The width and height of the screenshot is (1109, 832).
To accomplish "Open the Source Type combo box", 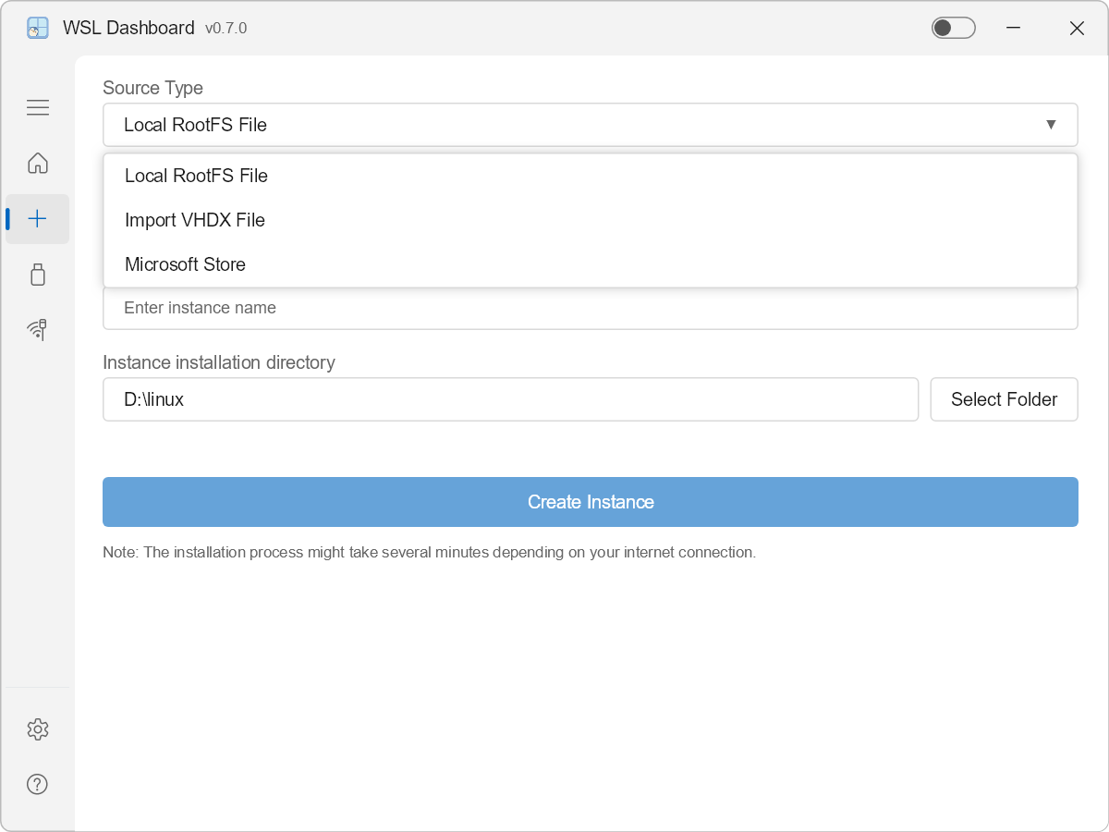I will tap(590, 124).
